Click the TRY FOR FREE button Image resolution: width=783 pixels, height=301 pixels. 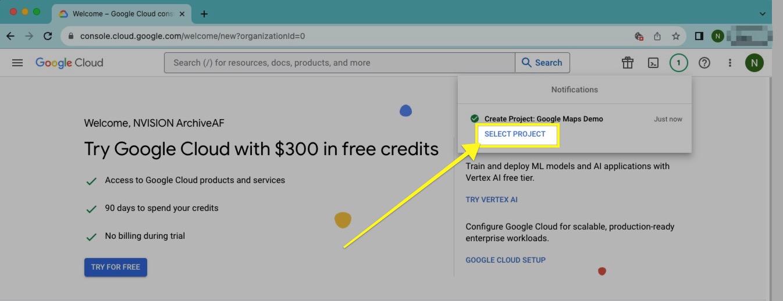pos(116,267)
